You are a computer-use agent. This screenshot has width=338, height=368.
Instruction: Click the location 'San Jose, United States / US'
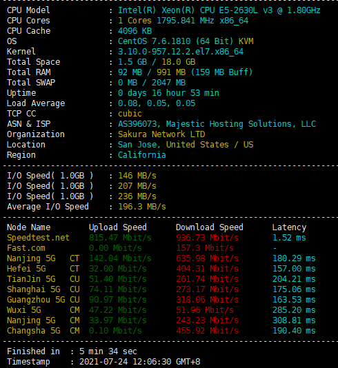click(186, 145)
